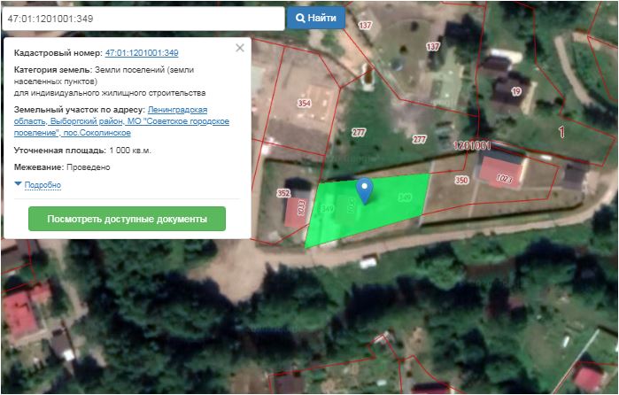Screen dimensions: 619x395
Task: Click the magnifier icon in the Найти button
Action: 300,18
